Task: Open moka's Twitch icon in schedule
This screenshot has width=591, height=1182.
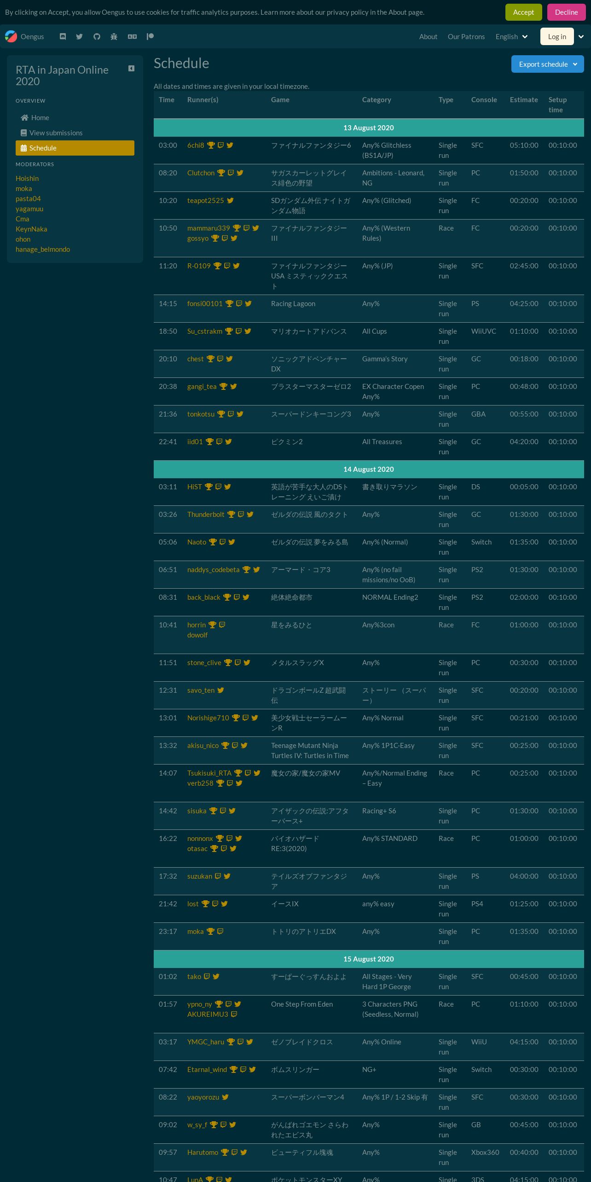Action: pos(220,931)
